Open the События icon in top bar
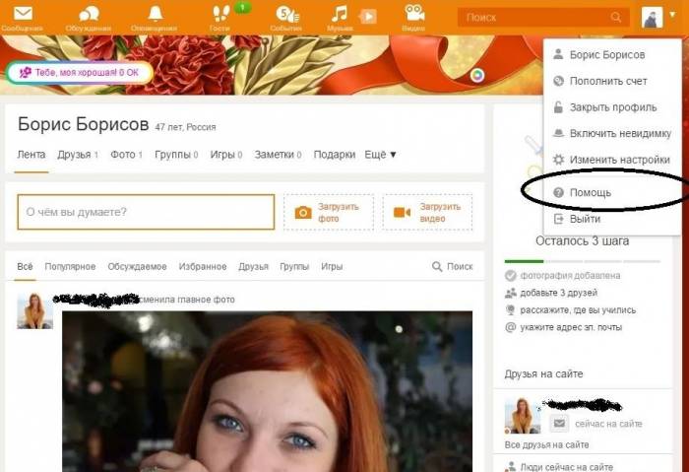This screenshot has width=689, height=472. point(287,14)
